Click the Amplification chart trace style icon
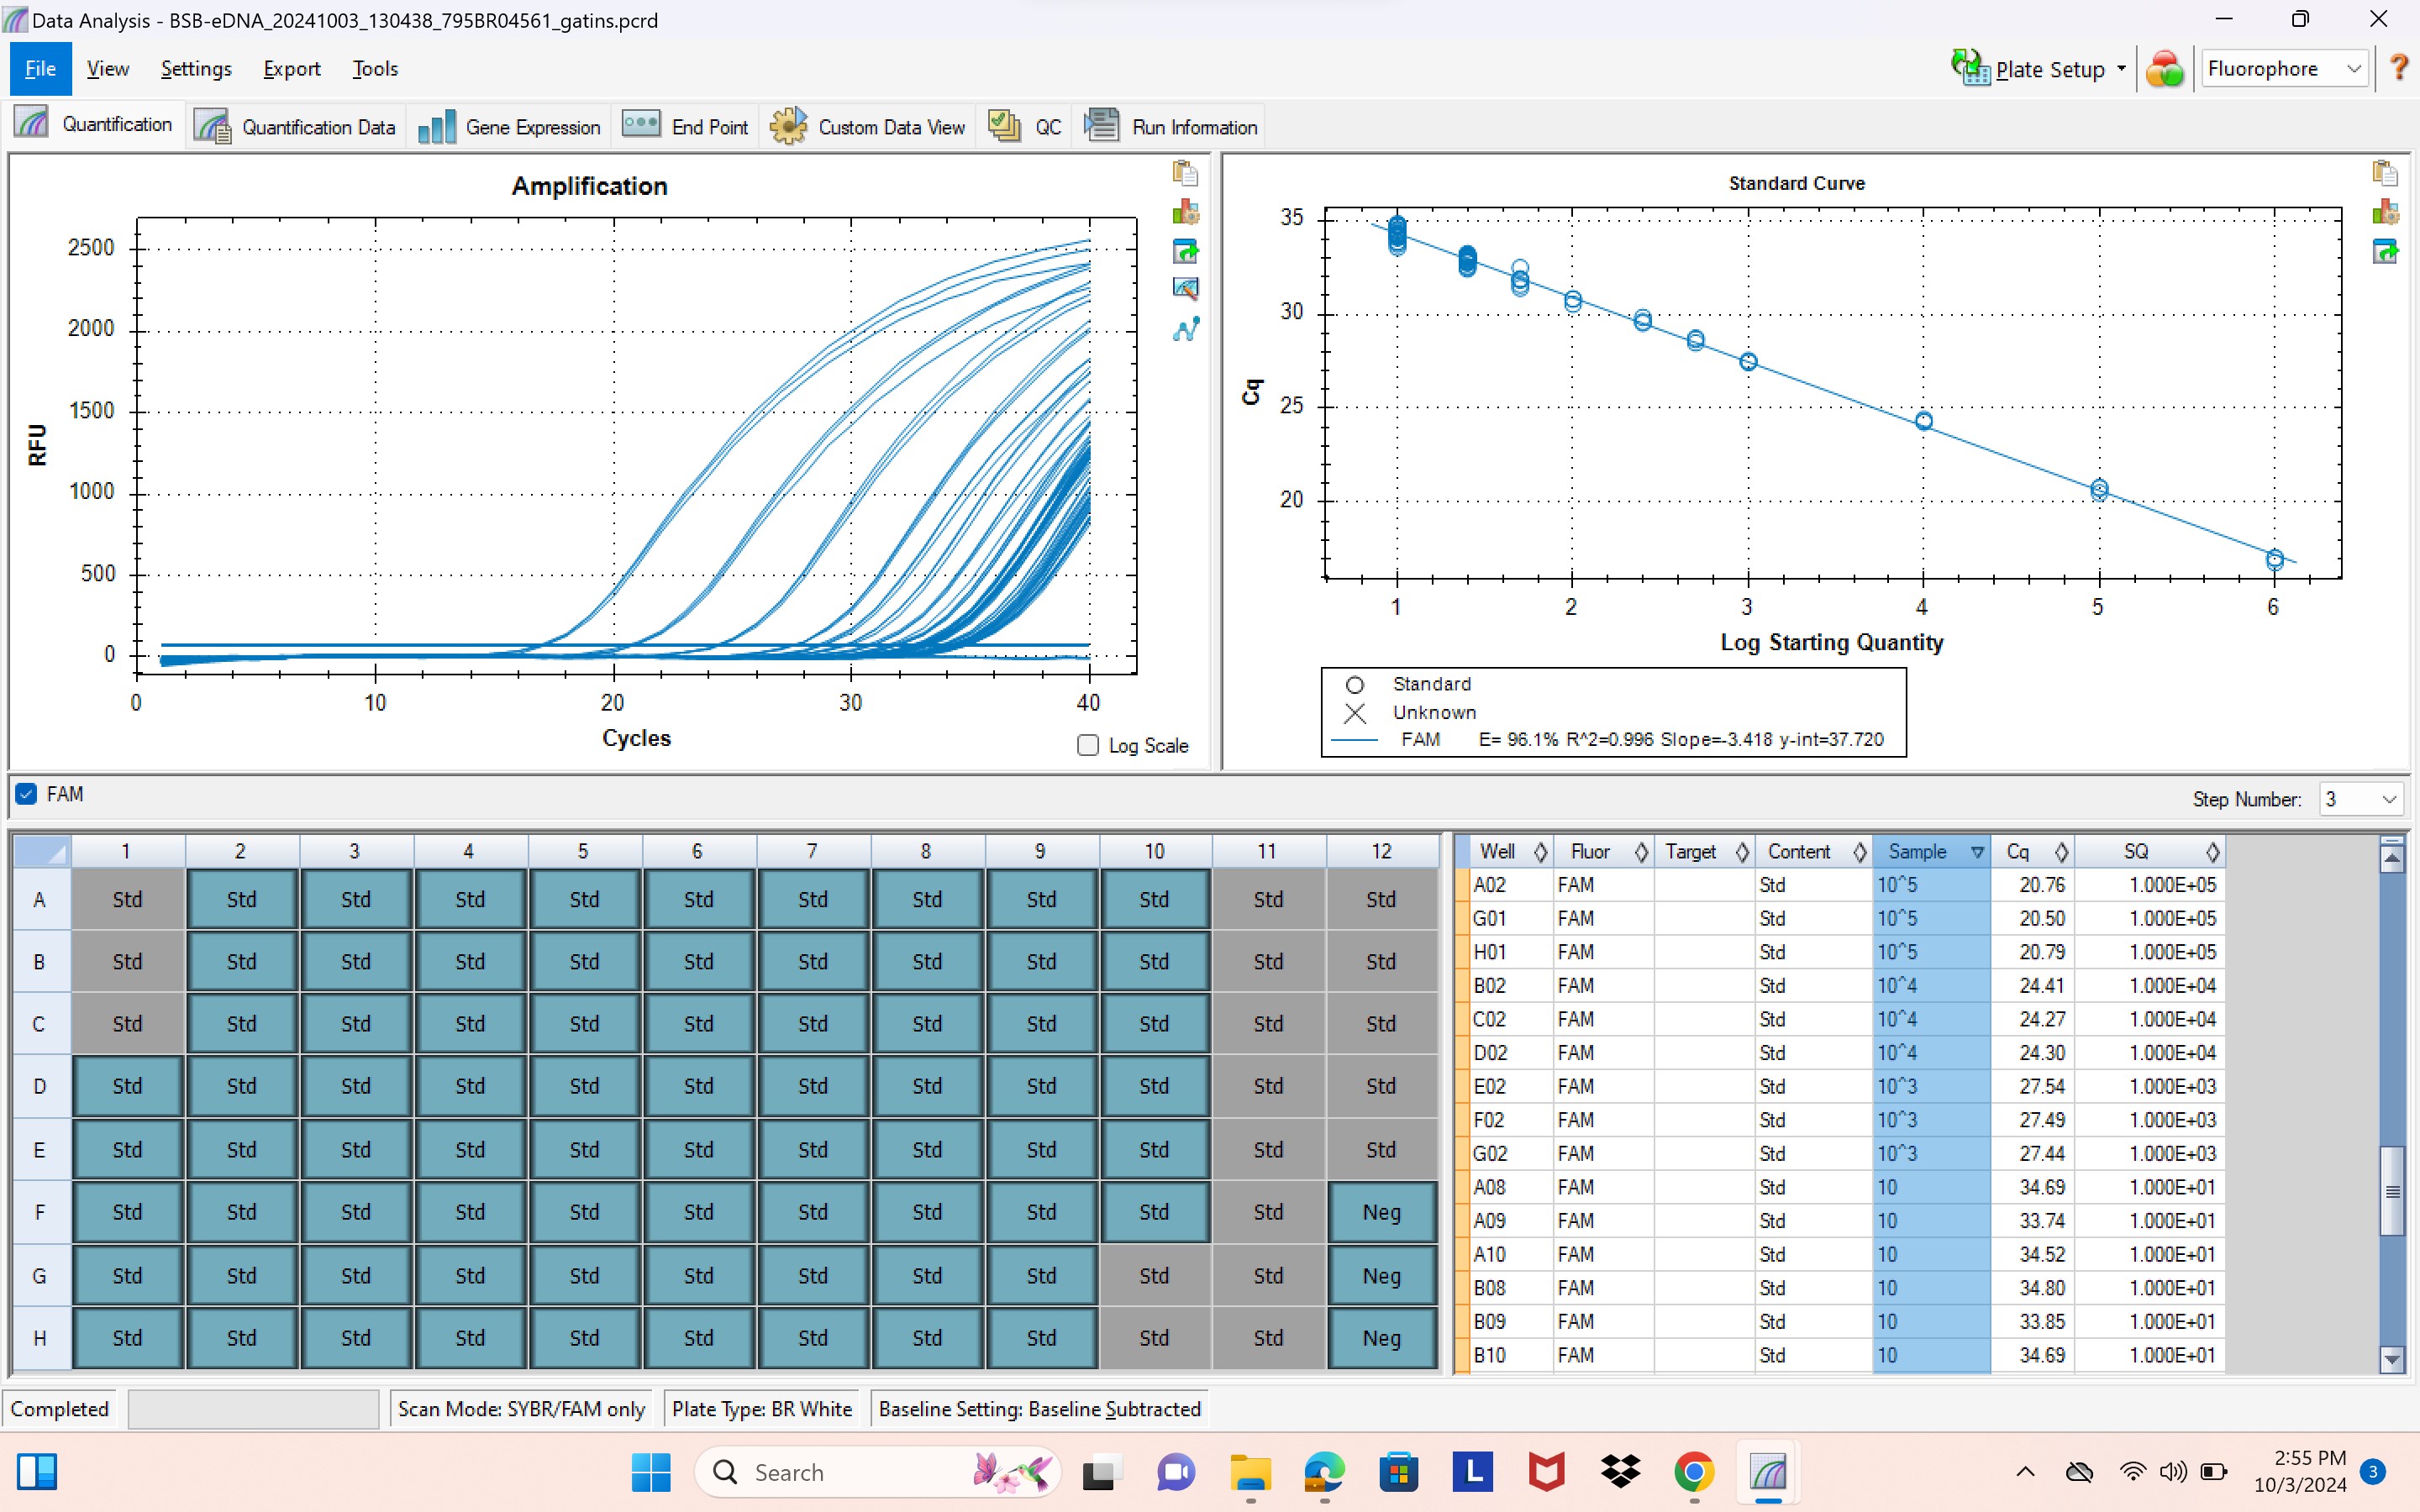 [1185, 329]
